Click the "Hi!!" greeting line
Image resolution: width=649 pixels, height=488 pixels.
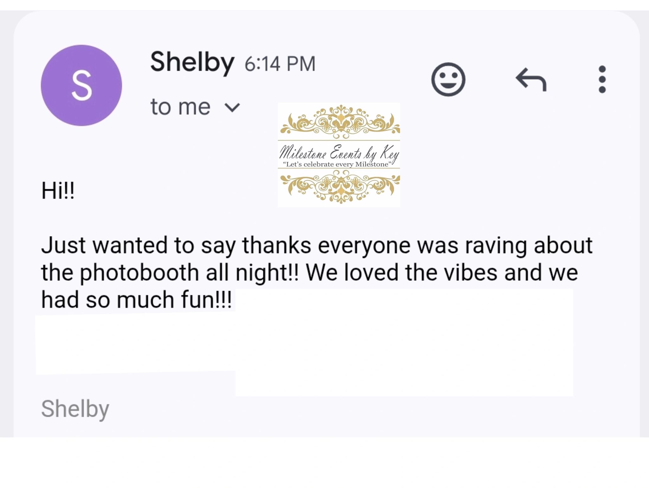point(58,191)
